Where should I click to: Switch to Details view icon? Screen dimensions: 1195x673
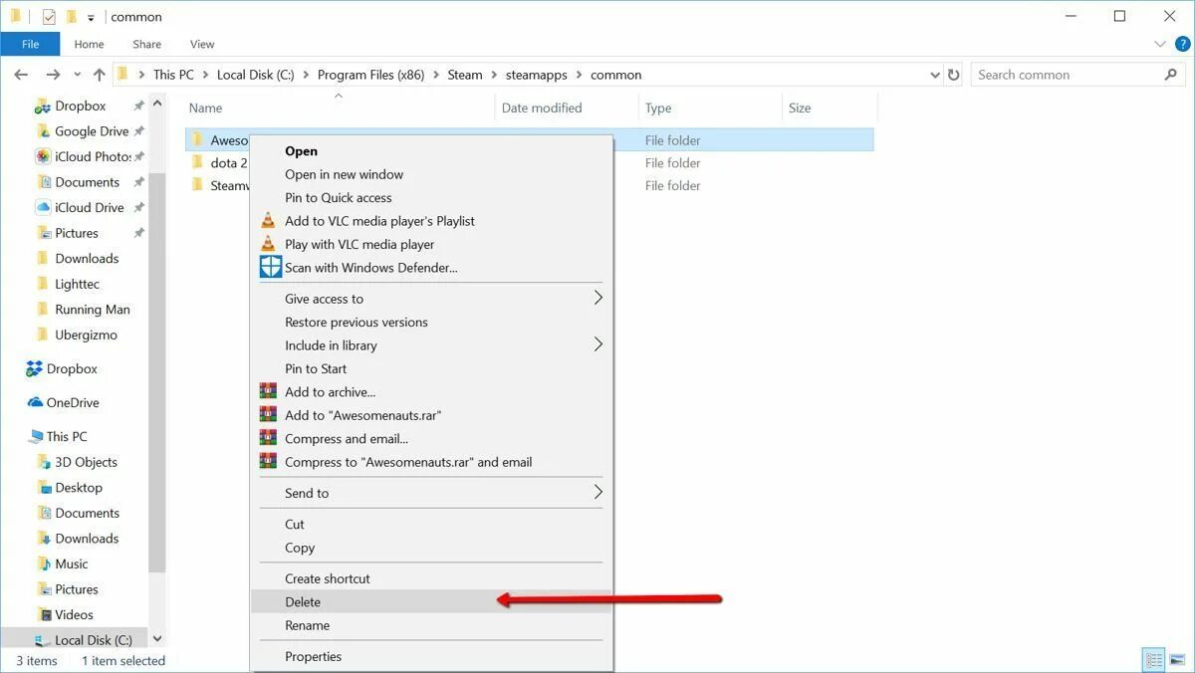(x=1154, y=659)
